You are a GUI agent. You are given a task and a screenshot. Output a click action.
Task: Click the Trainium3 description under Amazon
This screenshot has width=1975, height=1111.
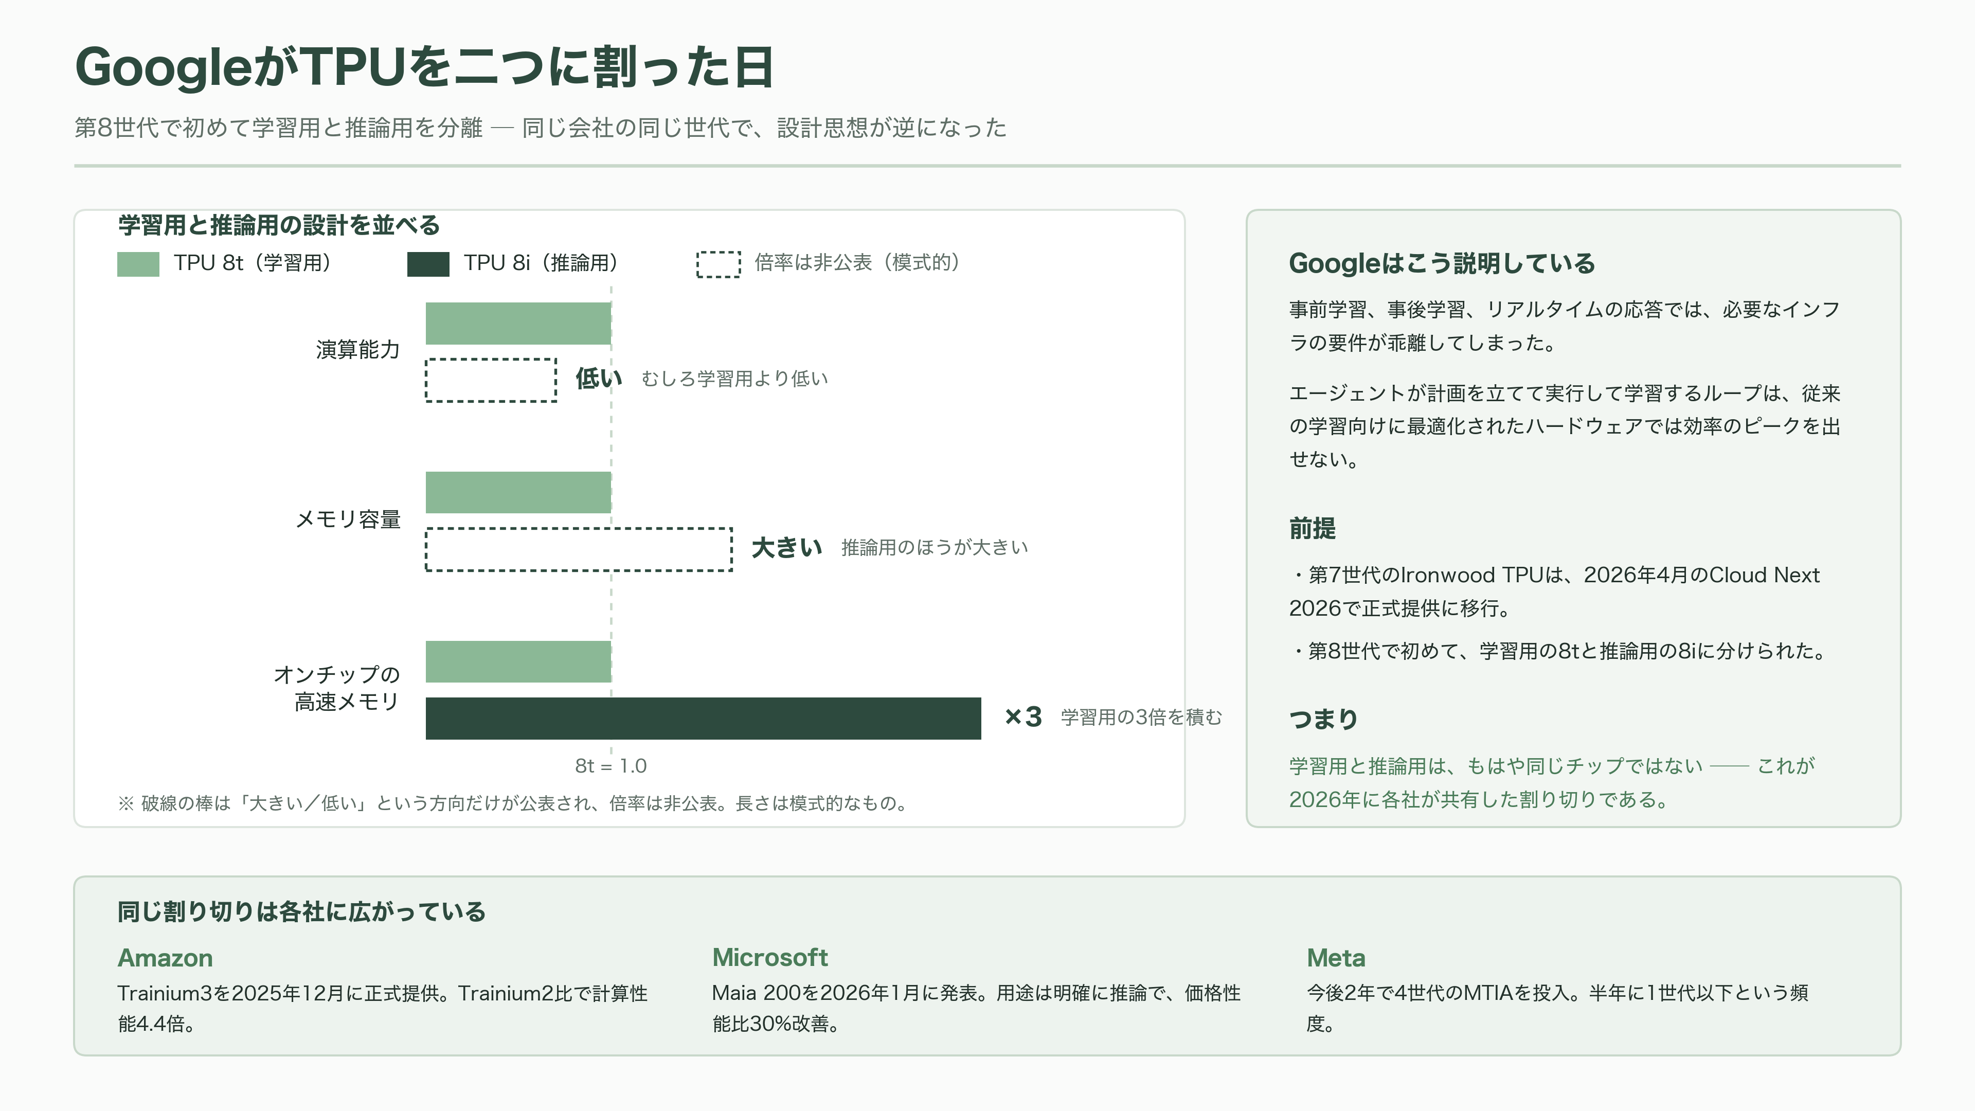(383, 1008)
